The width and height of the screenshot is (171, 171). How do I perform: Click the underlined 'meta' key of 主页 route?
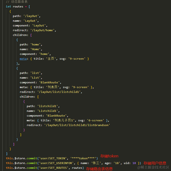point(23,59)
